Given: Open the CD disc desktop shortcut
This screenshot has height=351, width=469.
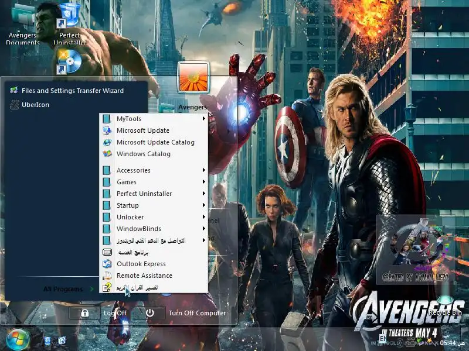Looking at the screenshot, I should click(x=69, y=62).
